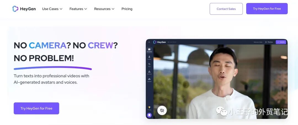Viewport: 298px width, 125px height.
Task: Expand the Use Cases menu
Action: coord(52,9)
